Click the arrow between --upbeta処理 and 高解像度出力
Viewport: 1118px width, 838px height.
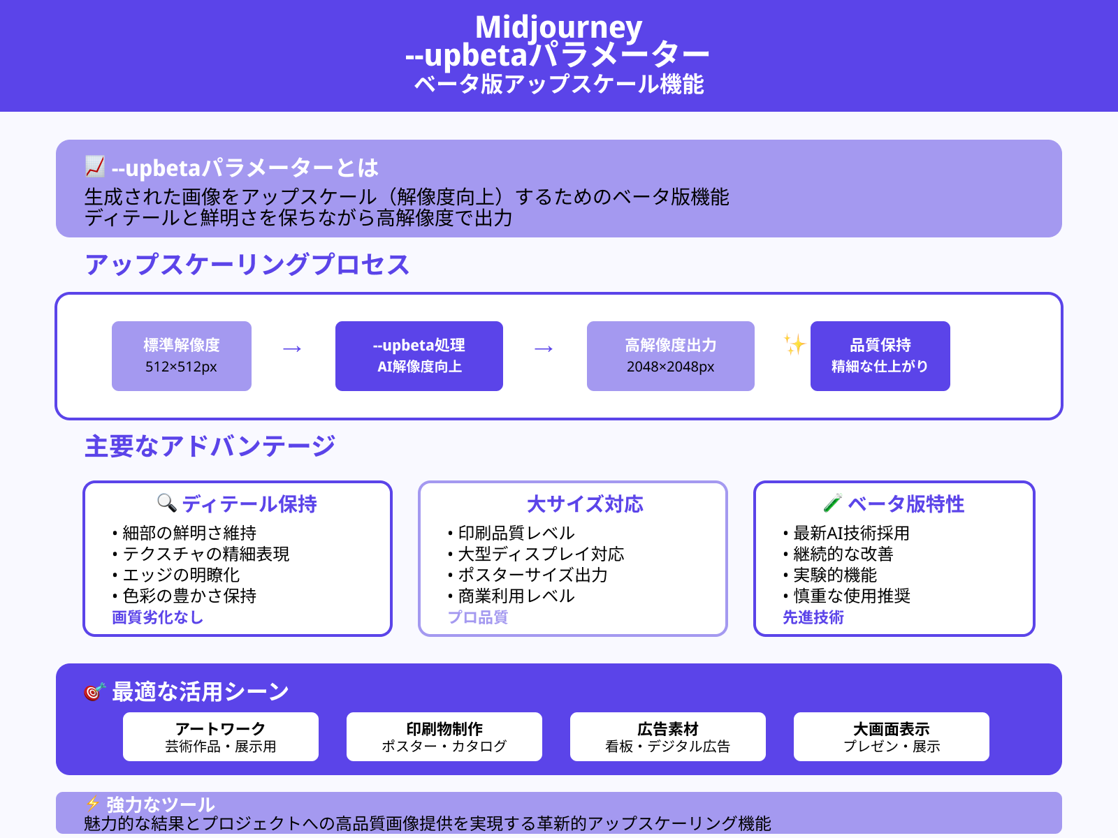pos(544,348)
